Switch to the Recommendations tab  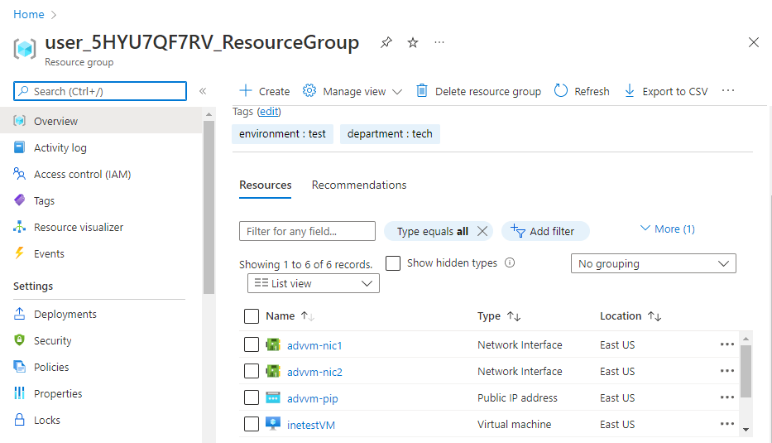pos(359,185)
